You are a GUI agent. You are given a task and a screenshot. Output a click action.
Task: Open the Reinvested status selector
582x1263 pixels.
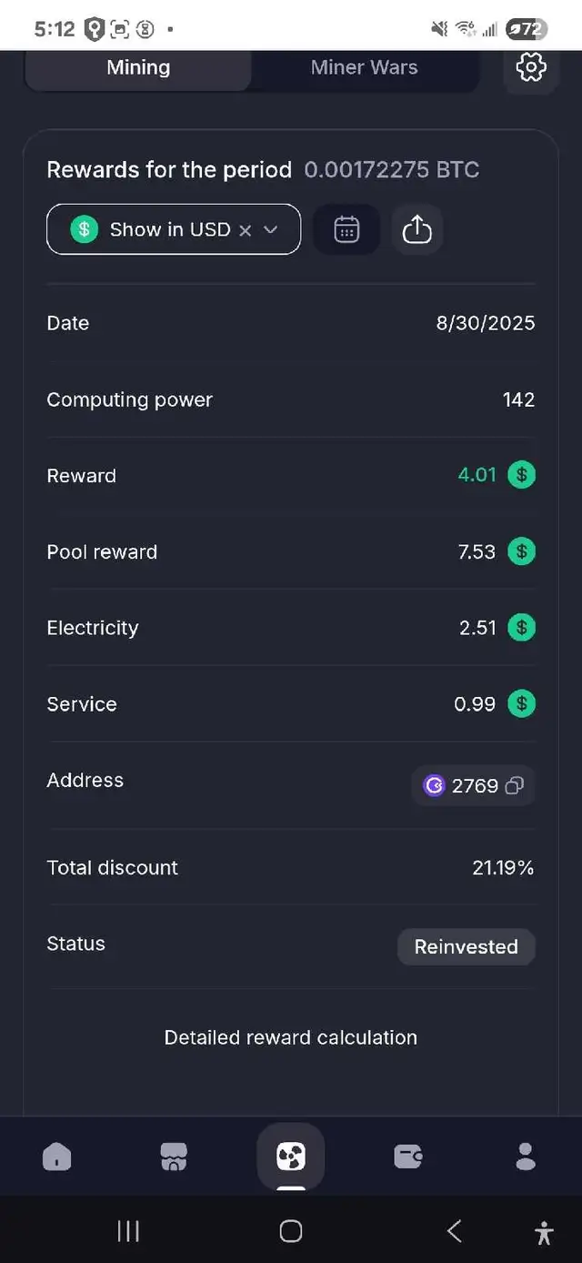point(466,946)
